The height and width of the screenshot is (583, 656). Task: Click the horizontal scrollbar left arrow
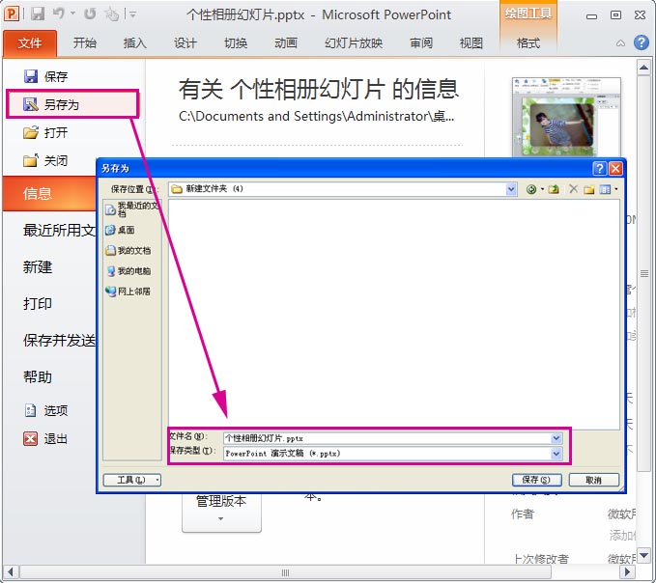pos(10,572)
